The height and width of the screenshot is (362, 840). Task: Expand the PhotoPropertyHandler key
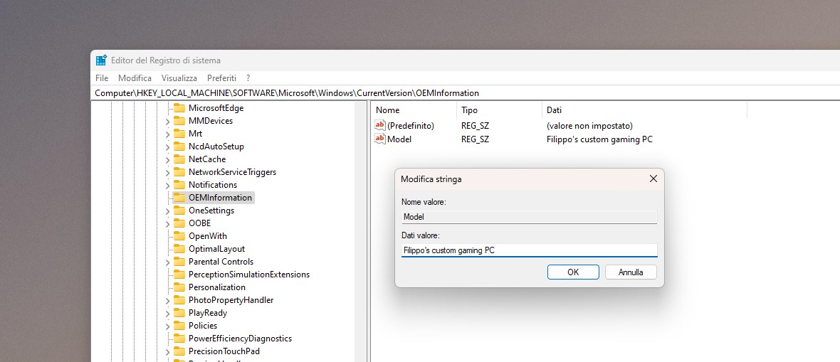click(168, 301)
